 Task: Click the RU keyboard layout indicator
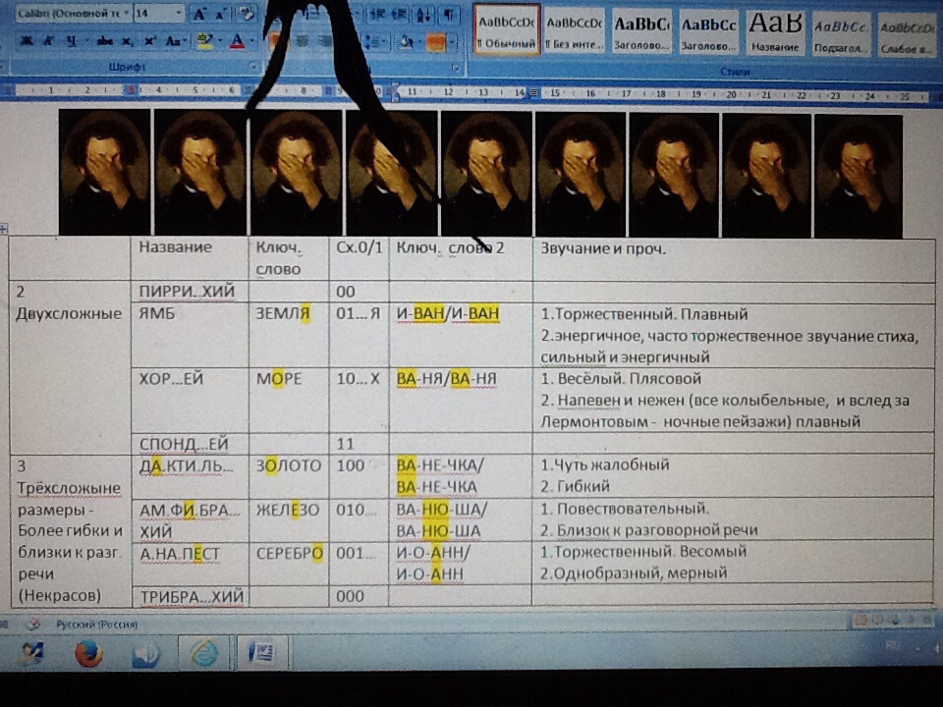coord(893,646)
